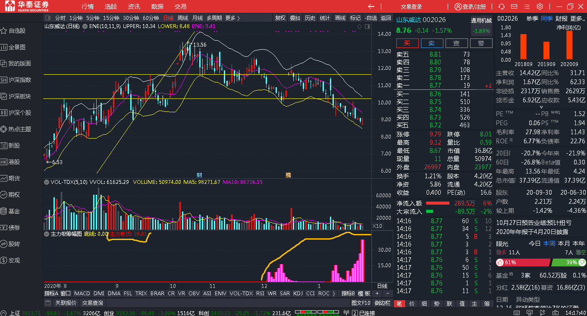Image resolution: width=587 pixels, height=316 pixels.
Task: Open 自选股 star in left sidebar
Action: (4, 31)
